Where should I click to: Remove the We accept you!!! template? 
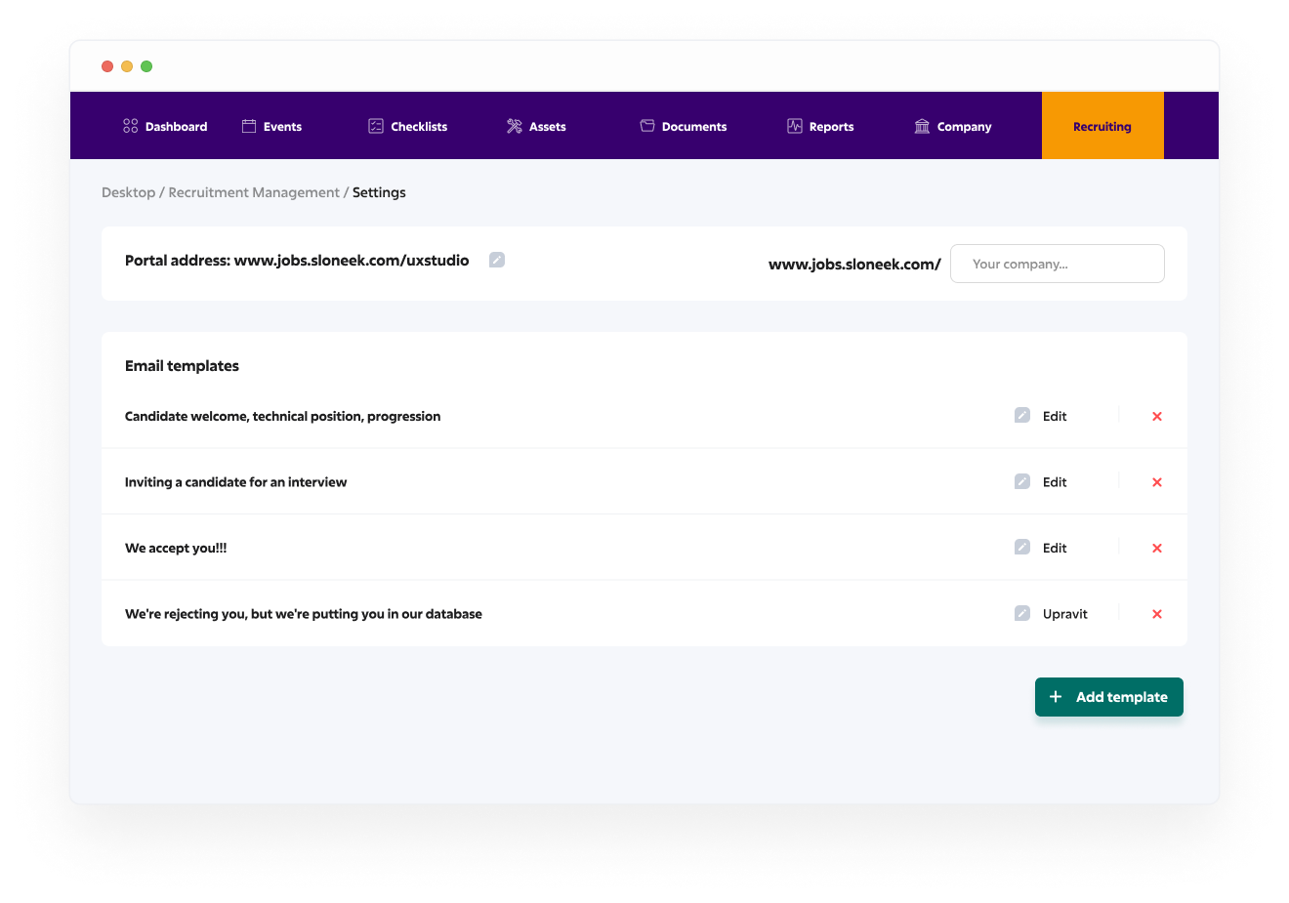click(x=1157, y=549)
